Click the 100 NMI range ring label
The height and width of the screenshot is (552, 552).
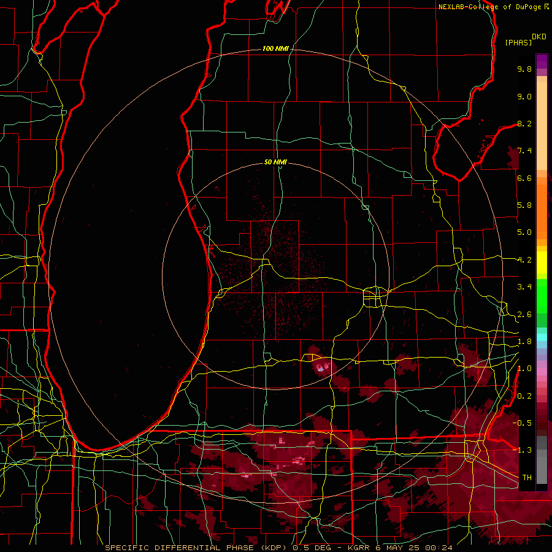275,48
